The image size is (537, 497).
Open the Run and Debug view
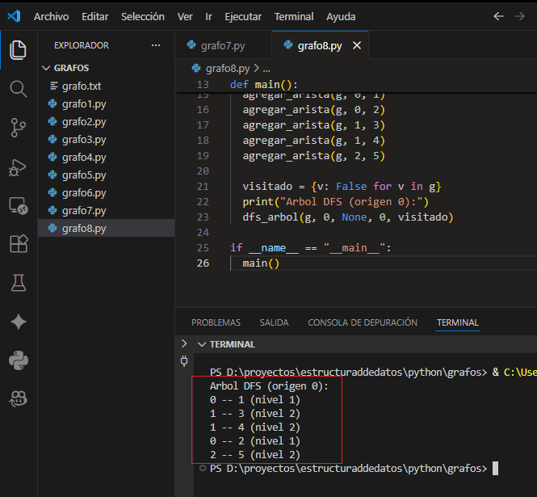pyautogui.click(x=18, y=167)
